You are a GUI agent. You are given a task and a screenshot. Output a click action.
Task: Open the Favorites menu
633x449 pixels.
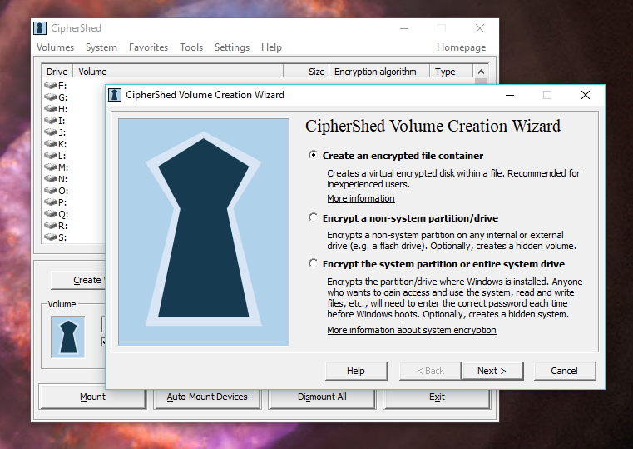click(x=148, y=47)
